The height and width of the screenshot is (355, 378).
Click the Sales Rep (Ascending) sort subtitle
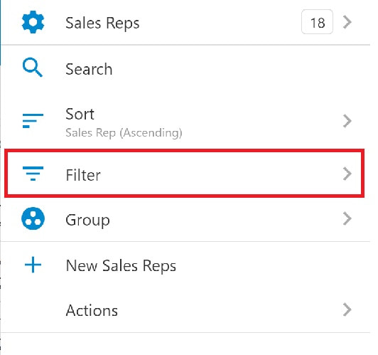[124, 133]
